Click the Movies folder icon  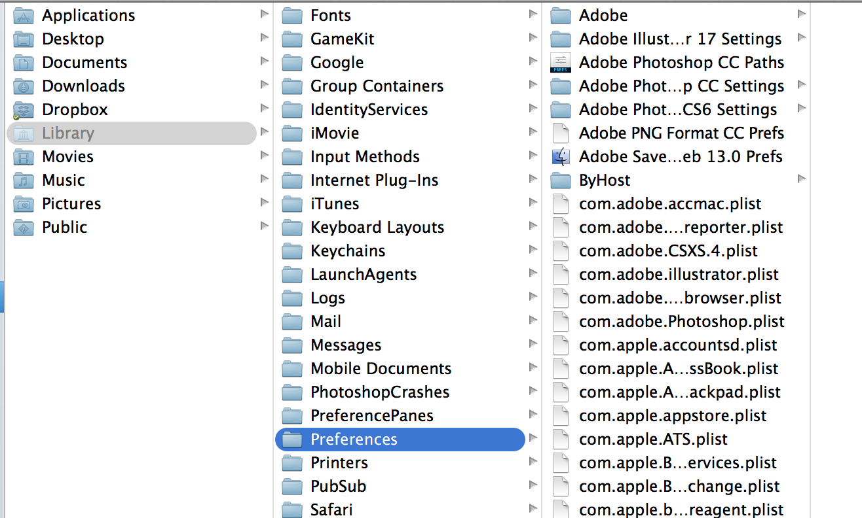pos(24,157)
